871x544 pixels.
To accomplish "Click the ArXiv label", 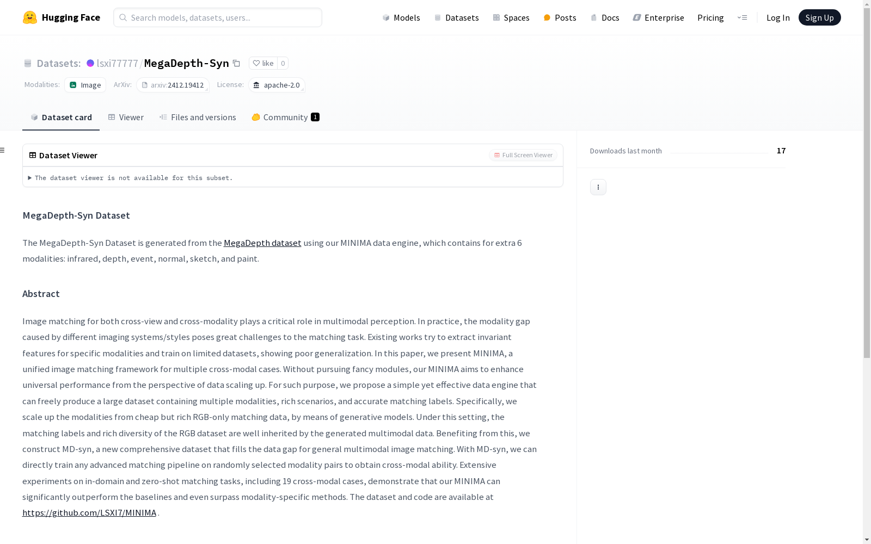I will [x=122, y=84].
